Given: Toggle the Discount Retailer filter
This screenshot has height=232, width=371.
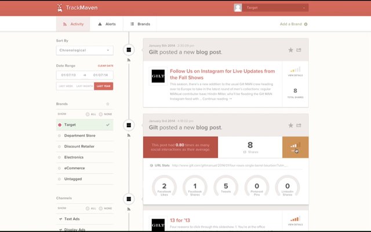Looking at the screenshot, I should click(x=85, y=147).
